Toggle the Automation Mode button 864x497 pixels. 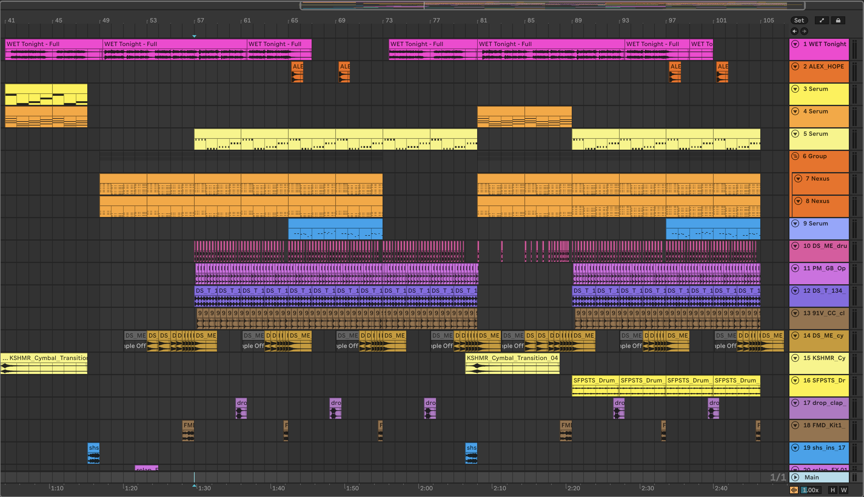pos(822,20)
